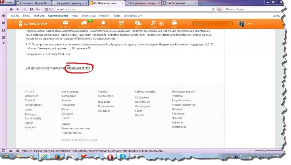Viewport: 291px width, 165px height.
Task: Open the sidebar history clock icon
Action: click(x=3, y=37)
